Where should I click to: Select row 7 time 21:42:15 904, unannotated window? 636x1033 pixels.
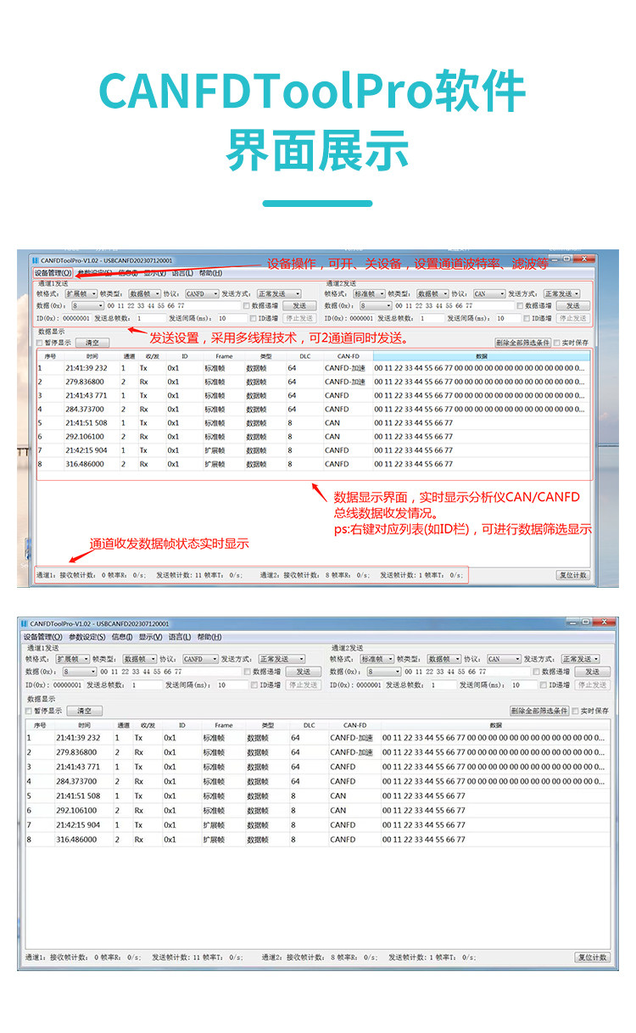point(78,824)
